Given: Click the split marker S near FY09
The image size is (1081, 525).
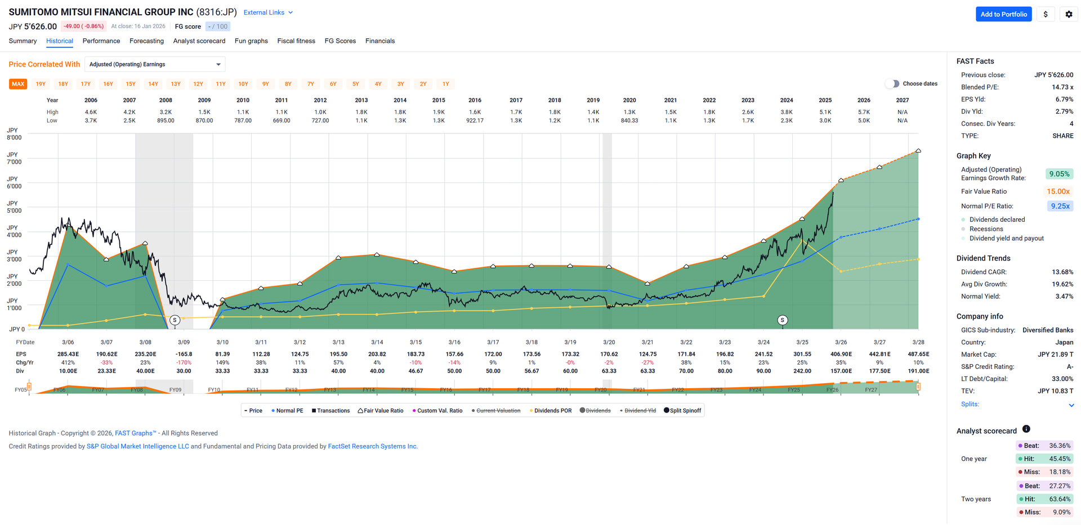Looking at the screenshot, I should pyautogui.click(x=175, y=320).
